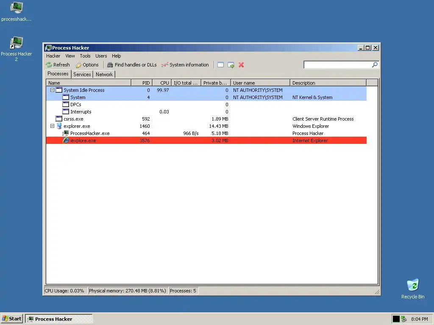Click the Physical memory status bar entry
Image resolution: width=434 pixels, height=325 pixels.
(127, 291)
